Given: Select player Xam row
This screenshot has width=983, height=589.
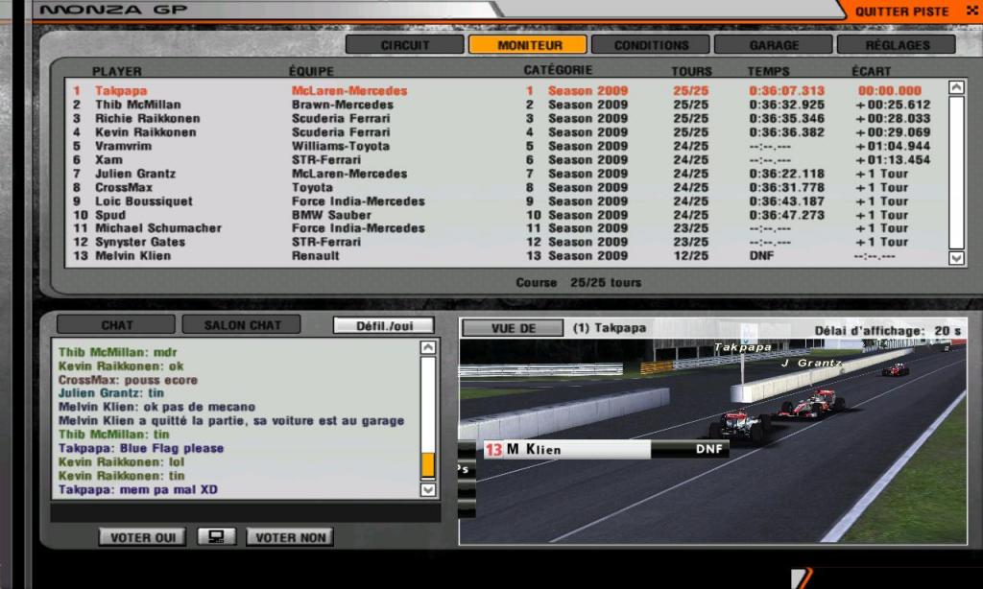Looking at the screenshot, I should 505,160.
